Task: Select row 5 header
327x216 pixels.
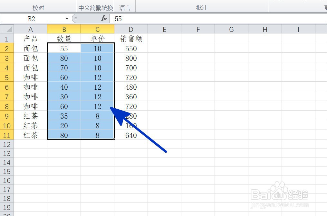Action: point(7,77)
